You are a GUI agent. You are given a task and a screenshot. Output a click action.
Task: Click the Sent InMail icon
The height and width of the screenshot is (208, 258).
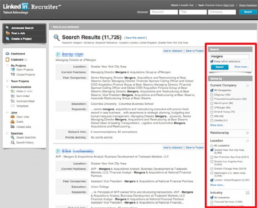(13, 96)
